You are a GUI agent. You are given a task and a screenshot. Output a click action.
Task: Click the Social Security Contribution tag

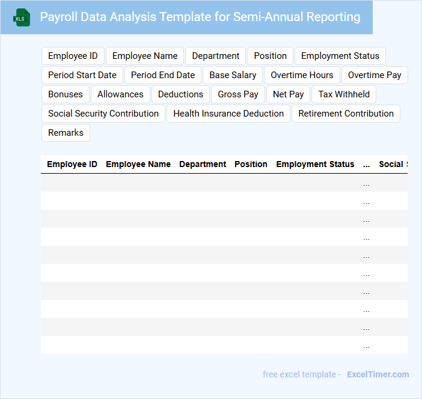[103, 114]
